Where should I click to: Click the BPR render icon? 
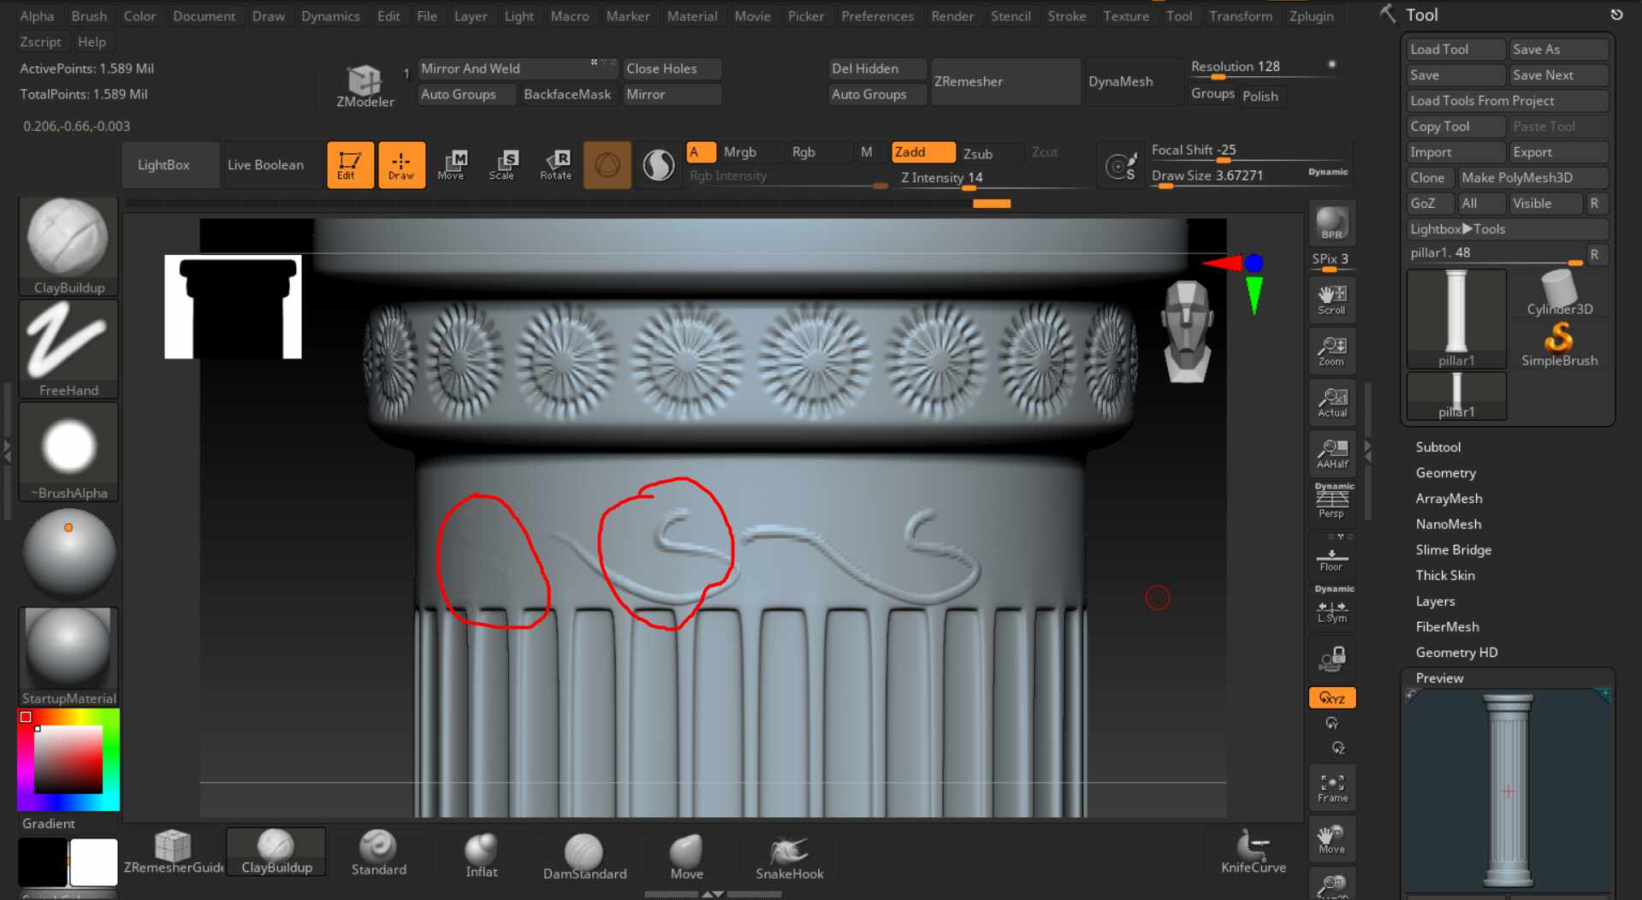pos(1331,223)
